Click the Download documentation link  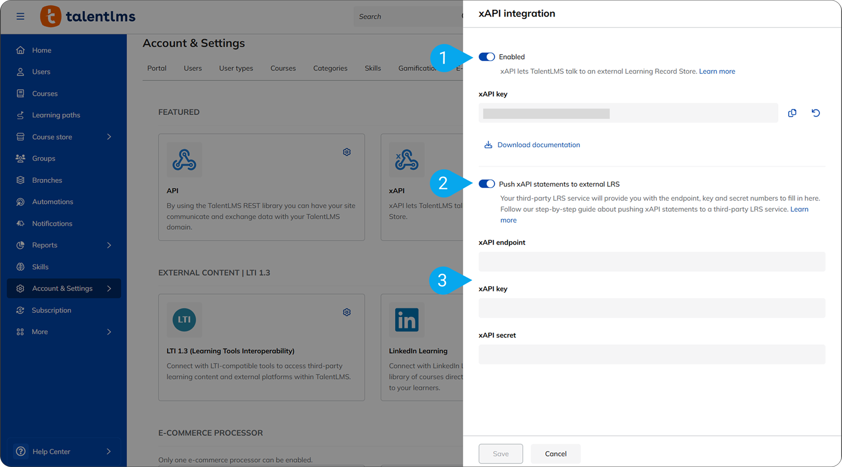coord(538,145)
